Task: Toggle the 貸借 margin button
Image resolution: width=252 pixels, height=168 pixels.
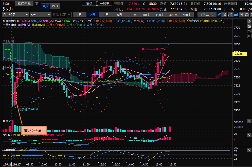Action: (x=89, y=4)
